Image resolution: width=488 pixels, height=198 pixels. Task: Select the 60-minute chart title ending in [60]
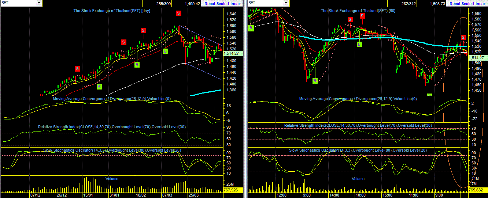[358, 11]
